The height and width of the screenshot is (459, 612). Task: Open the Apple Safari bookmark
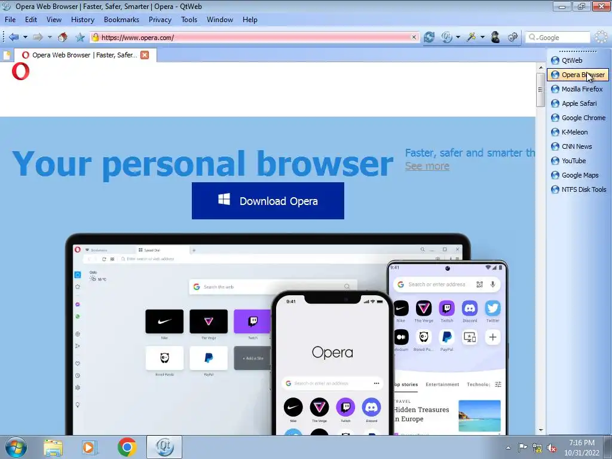coord(578,103)
